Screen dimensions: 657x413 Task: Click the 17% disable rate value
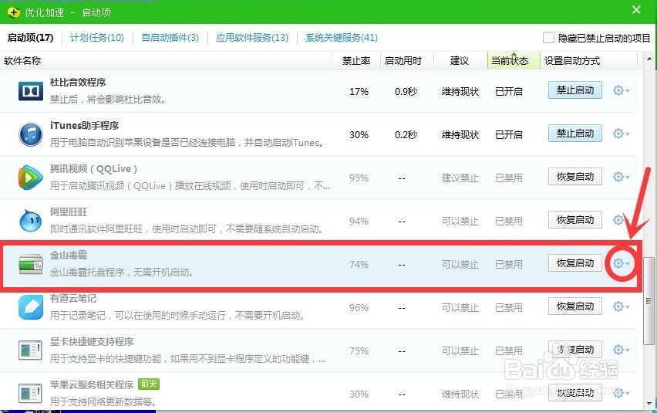359,91
